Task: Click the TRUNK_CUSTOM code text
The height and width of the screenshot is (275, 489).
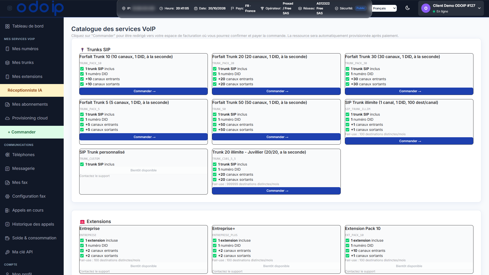Action: 90,159
